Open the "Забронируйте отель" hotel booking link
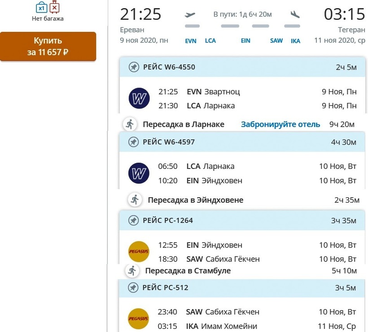 280,124
